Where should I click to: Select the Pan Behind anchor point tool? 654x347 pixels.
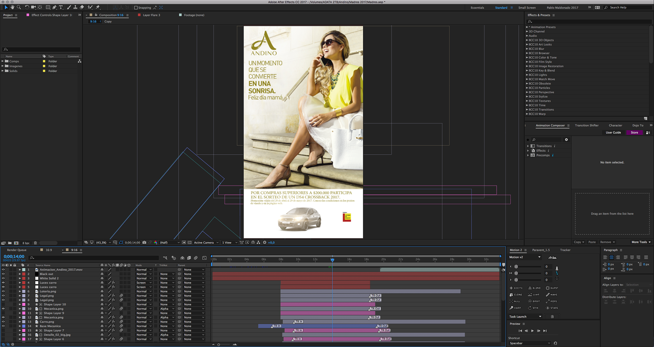pyautogui.click(x=40, y=7)
